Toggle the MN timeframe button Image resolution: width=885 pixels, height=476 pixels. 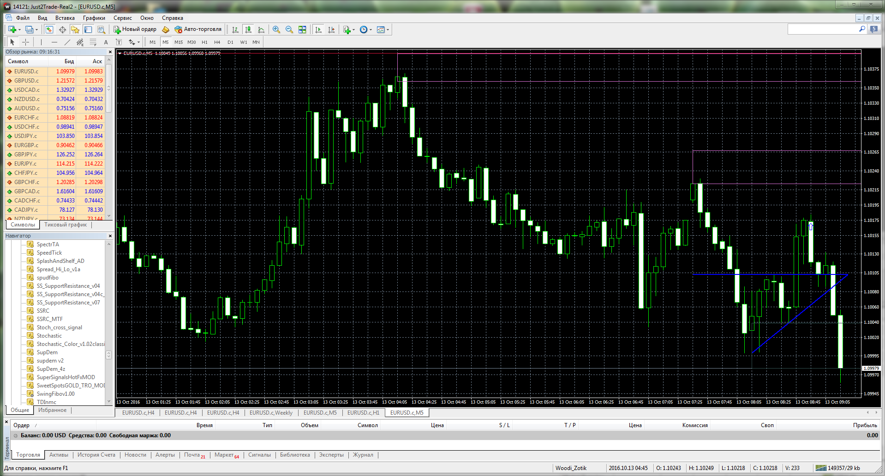[x=256, y=42]
